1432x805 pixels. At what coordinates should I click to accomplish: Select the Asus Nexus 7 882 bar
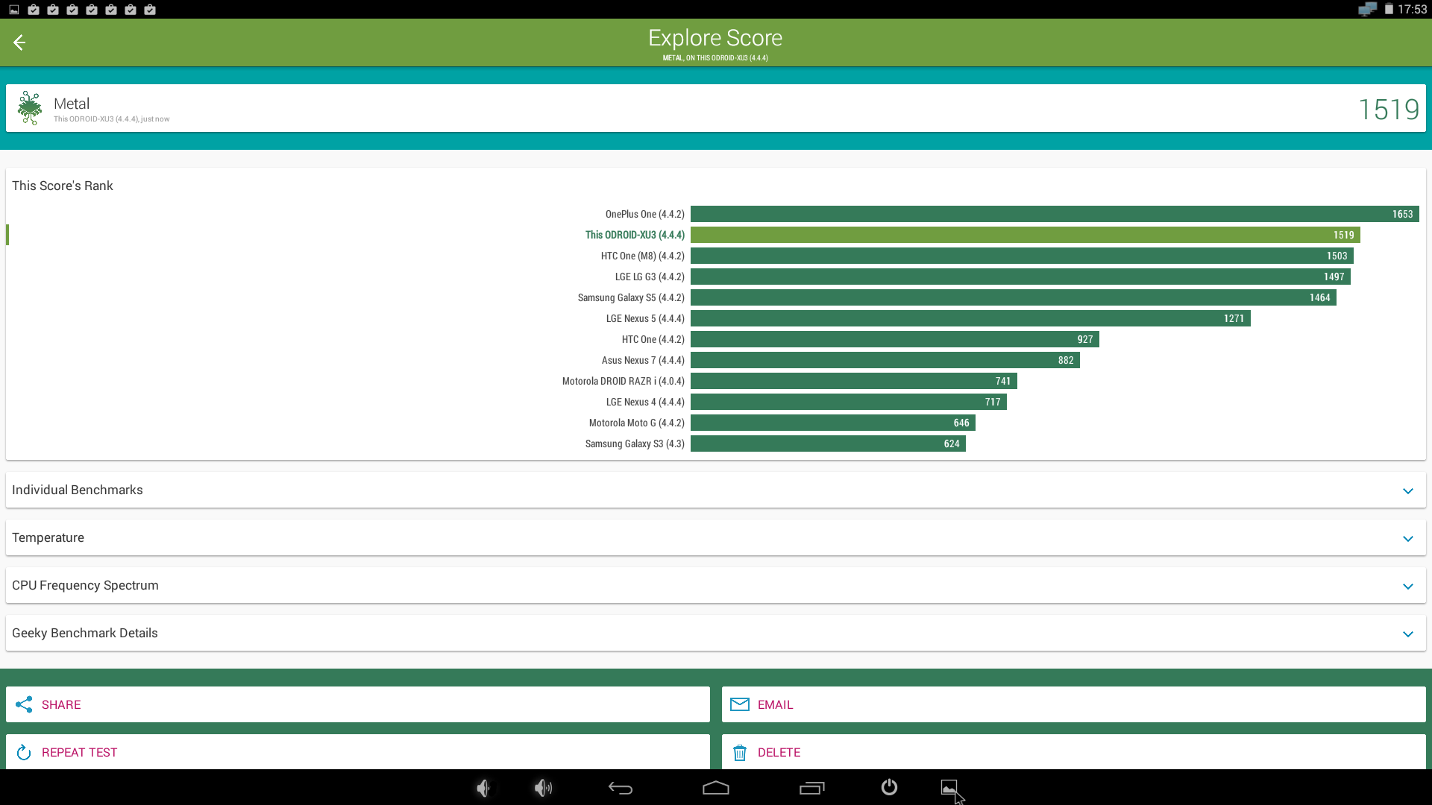point(885,360)
